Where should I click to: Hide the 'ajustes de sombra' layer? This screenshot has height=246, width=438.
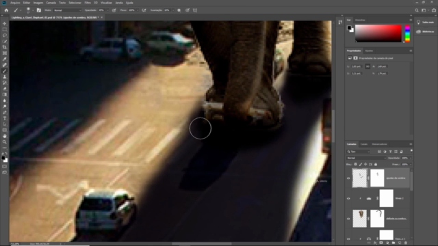coord(348,178)
